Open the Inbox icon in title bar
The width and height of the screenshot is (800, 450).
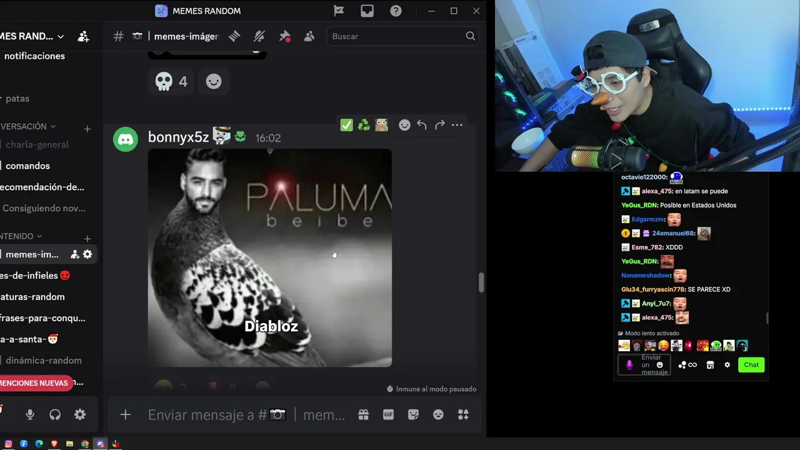pos(367,11)
